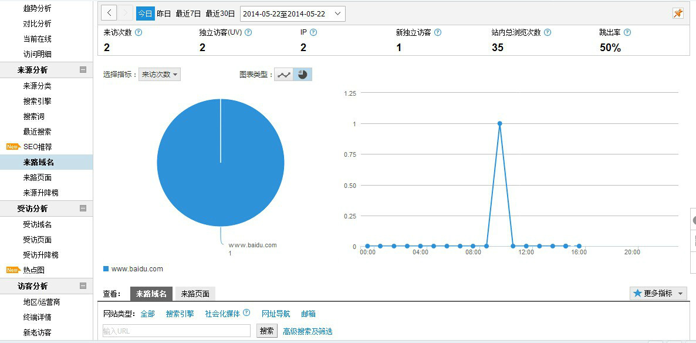Open the date range dropdown
The height and width of the screenshot is (343, 696).
coord(293,14)
